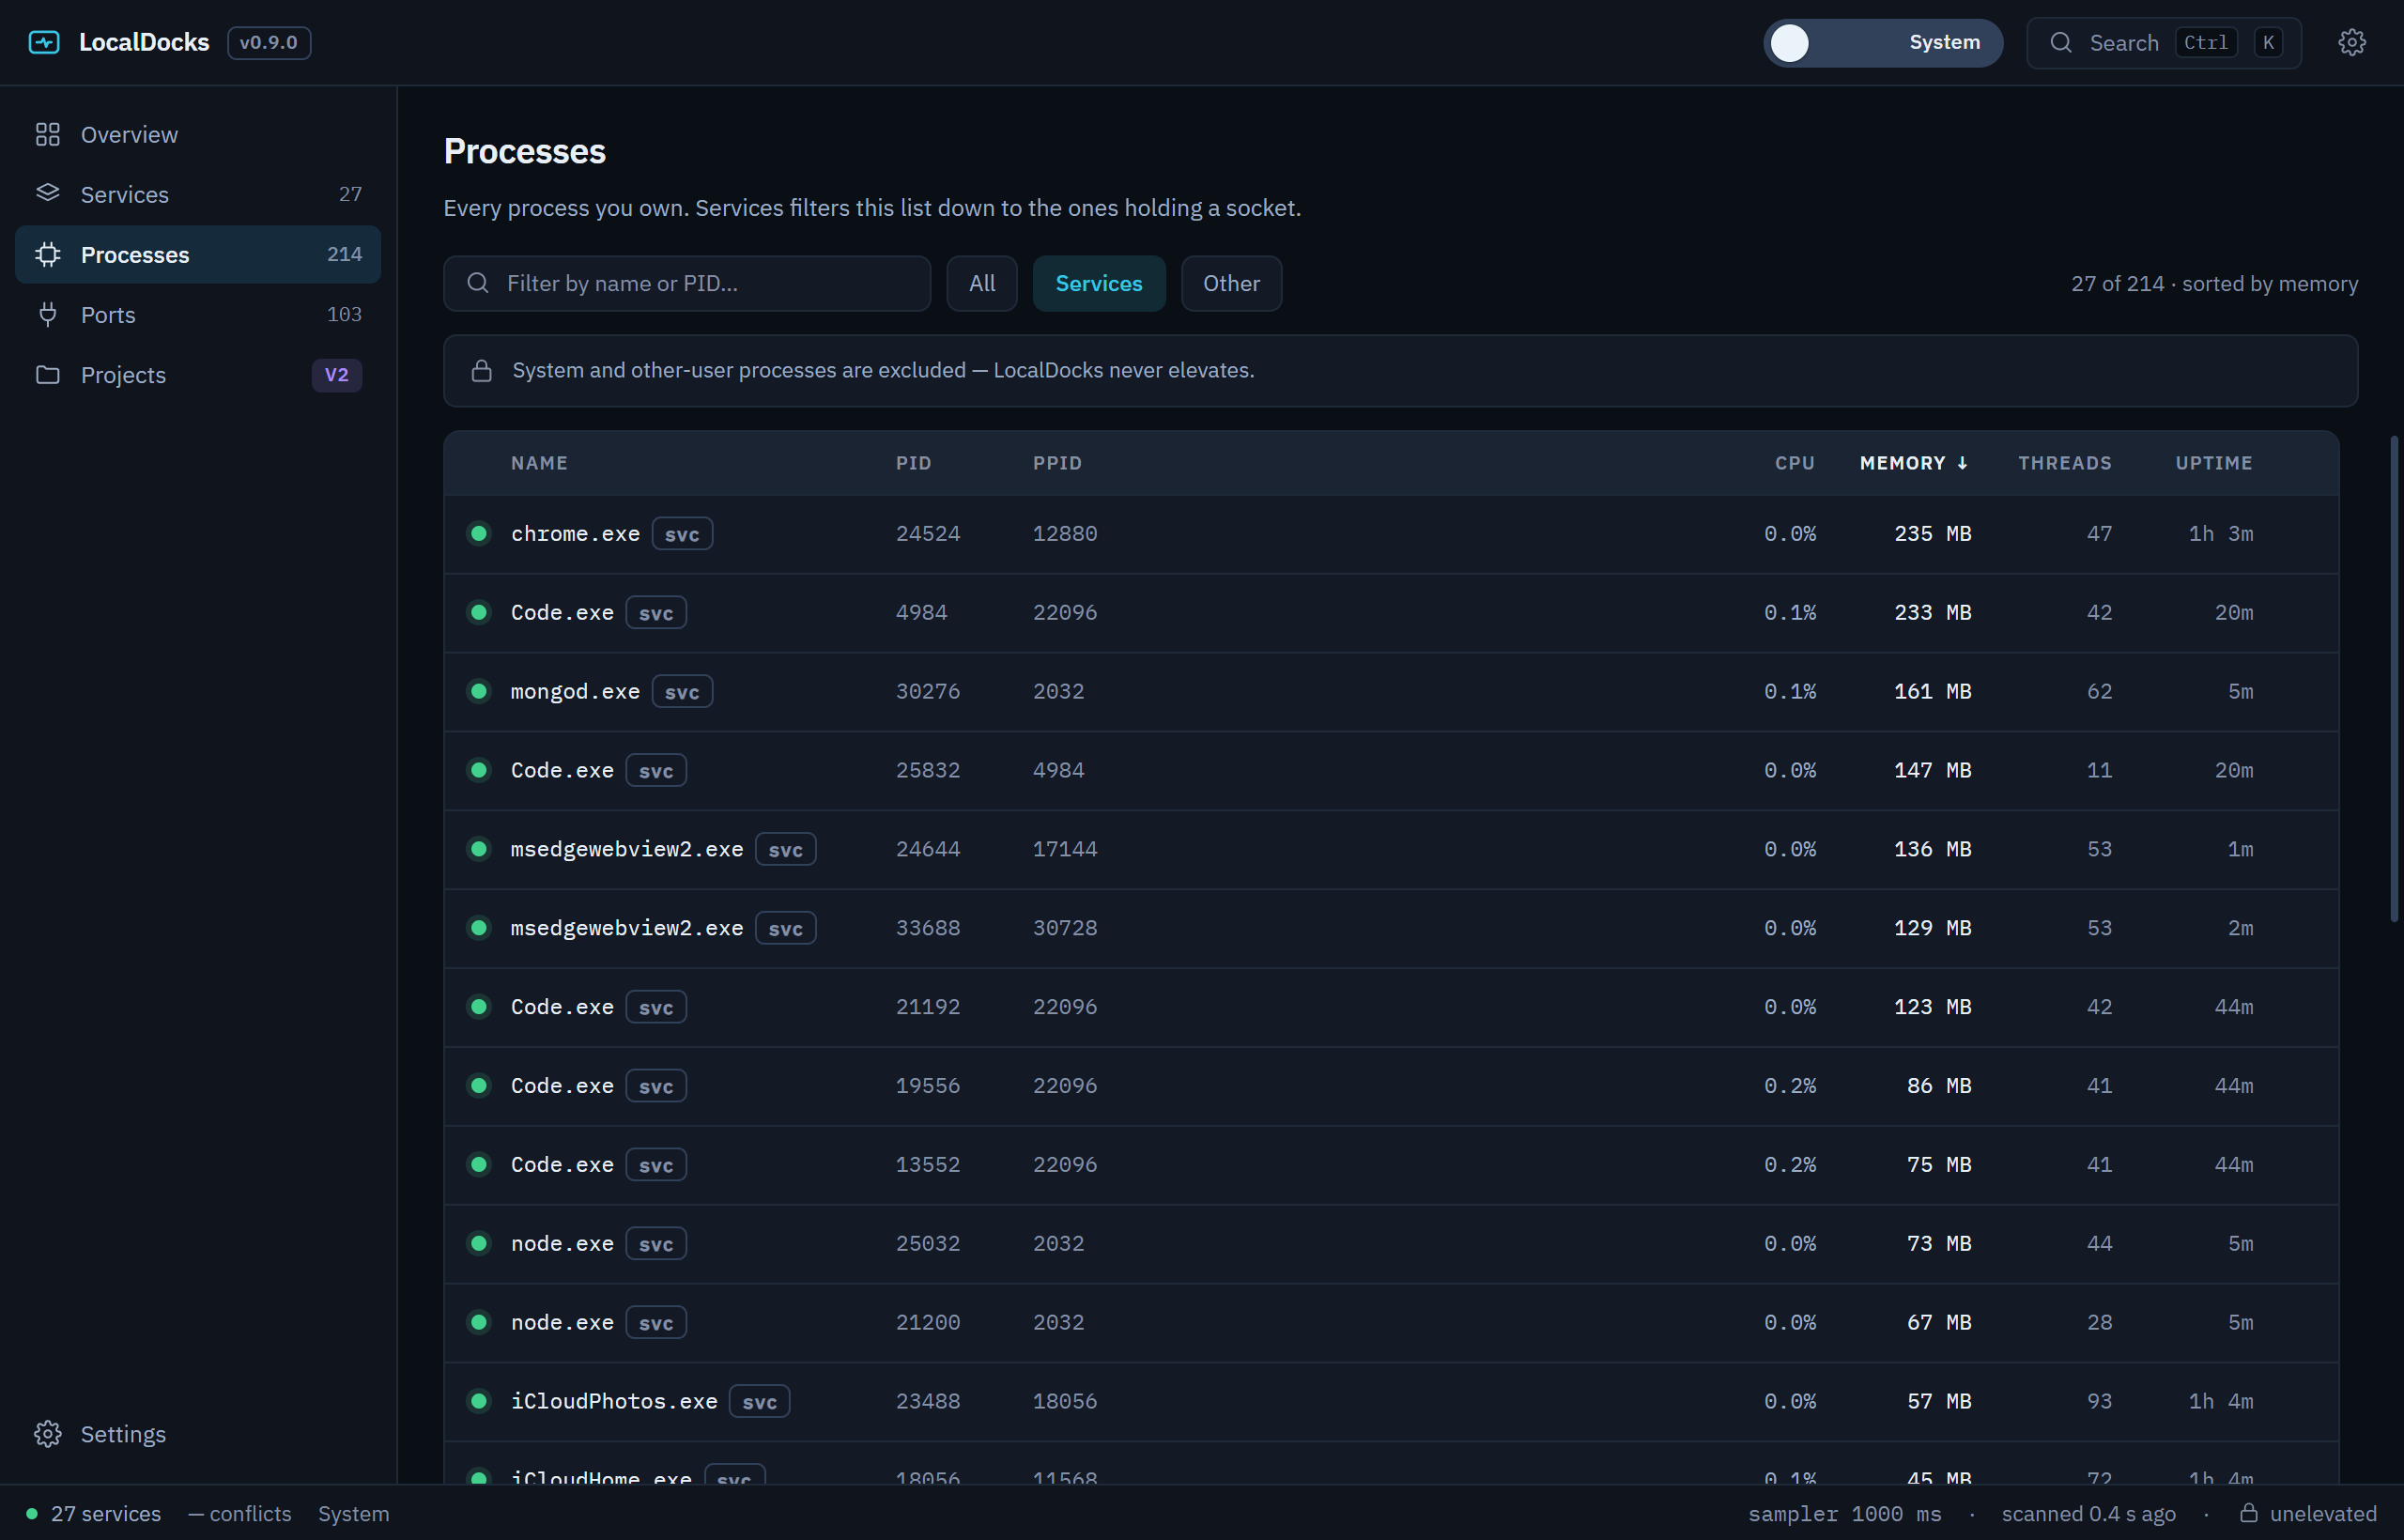Click the Processes count 214 in the sidebar
This screenshot has width=2404, height=1540.
(x=344, y=254)
